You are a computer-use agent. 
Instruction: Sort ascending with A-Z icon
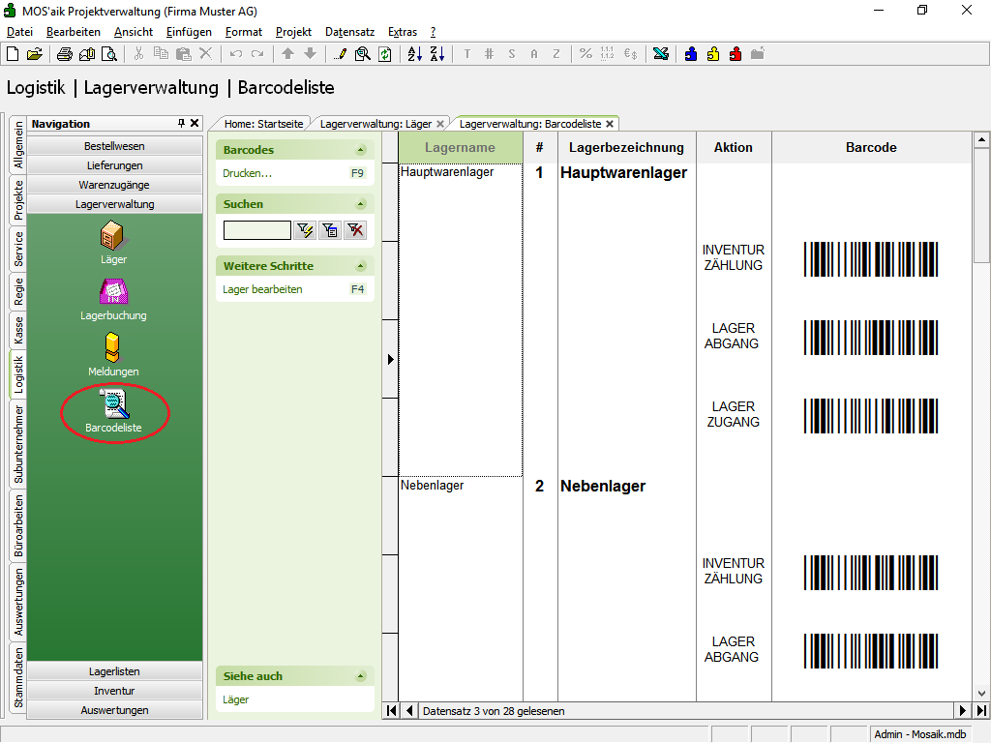tap(414, 54)
